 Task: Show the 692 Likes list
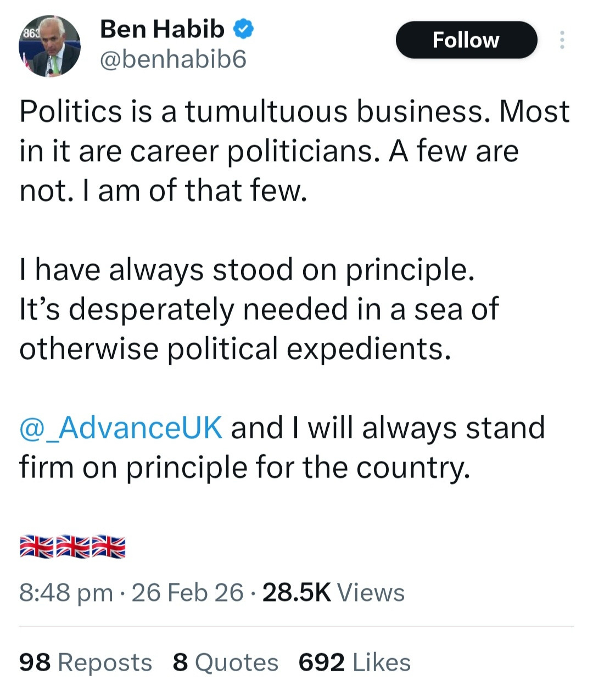coord(354,662)
